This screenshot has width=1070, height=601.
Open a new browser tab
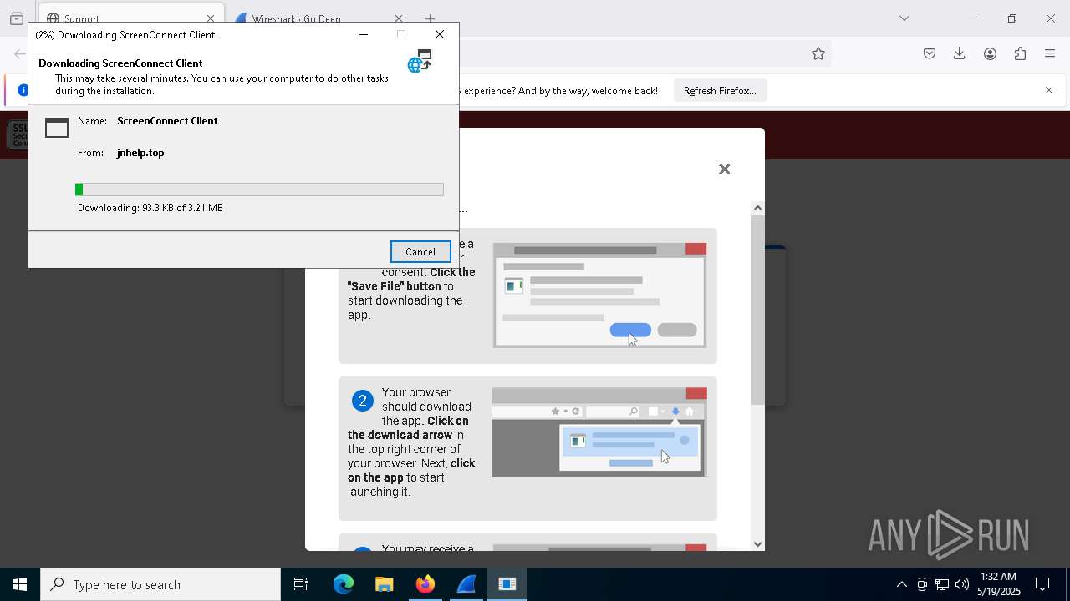431,18
